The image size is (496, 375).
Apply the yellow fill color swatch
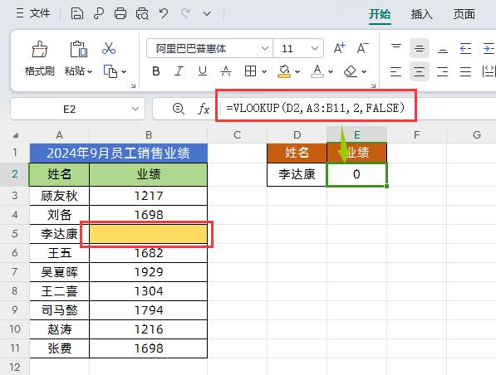click(x=284, y=71)
